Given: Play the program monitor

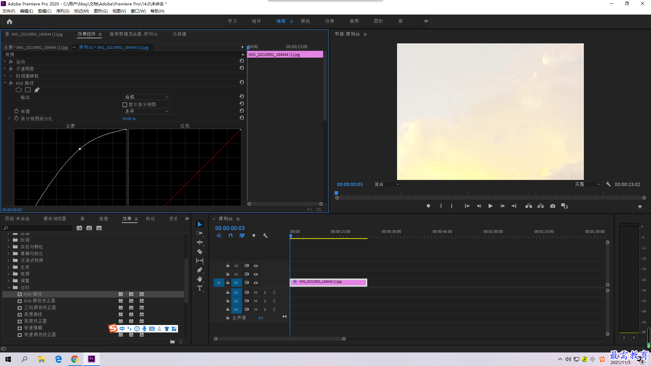Looking at the screenshot, I should pos(490,206).
